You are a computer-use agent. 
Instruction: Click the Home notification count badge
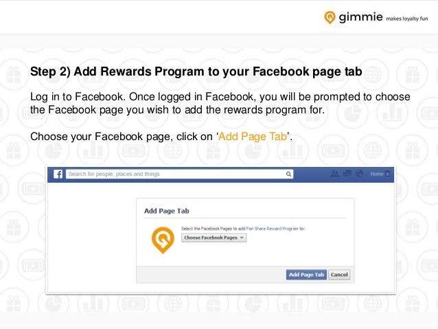coord(387,174)
